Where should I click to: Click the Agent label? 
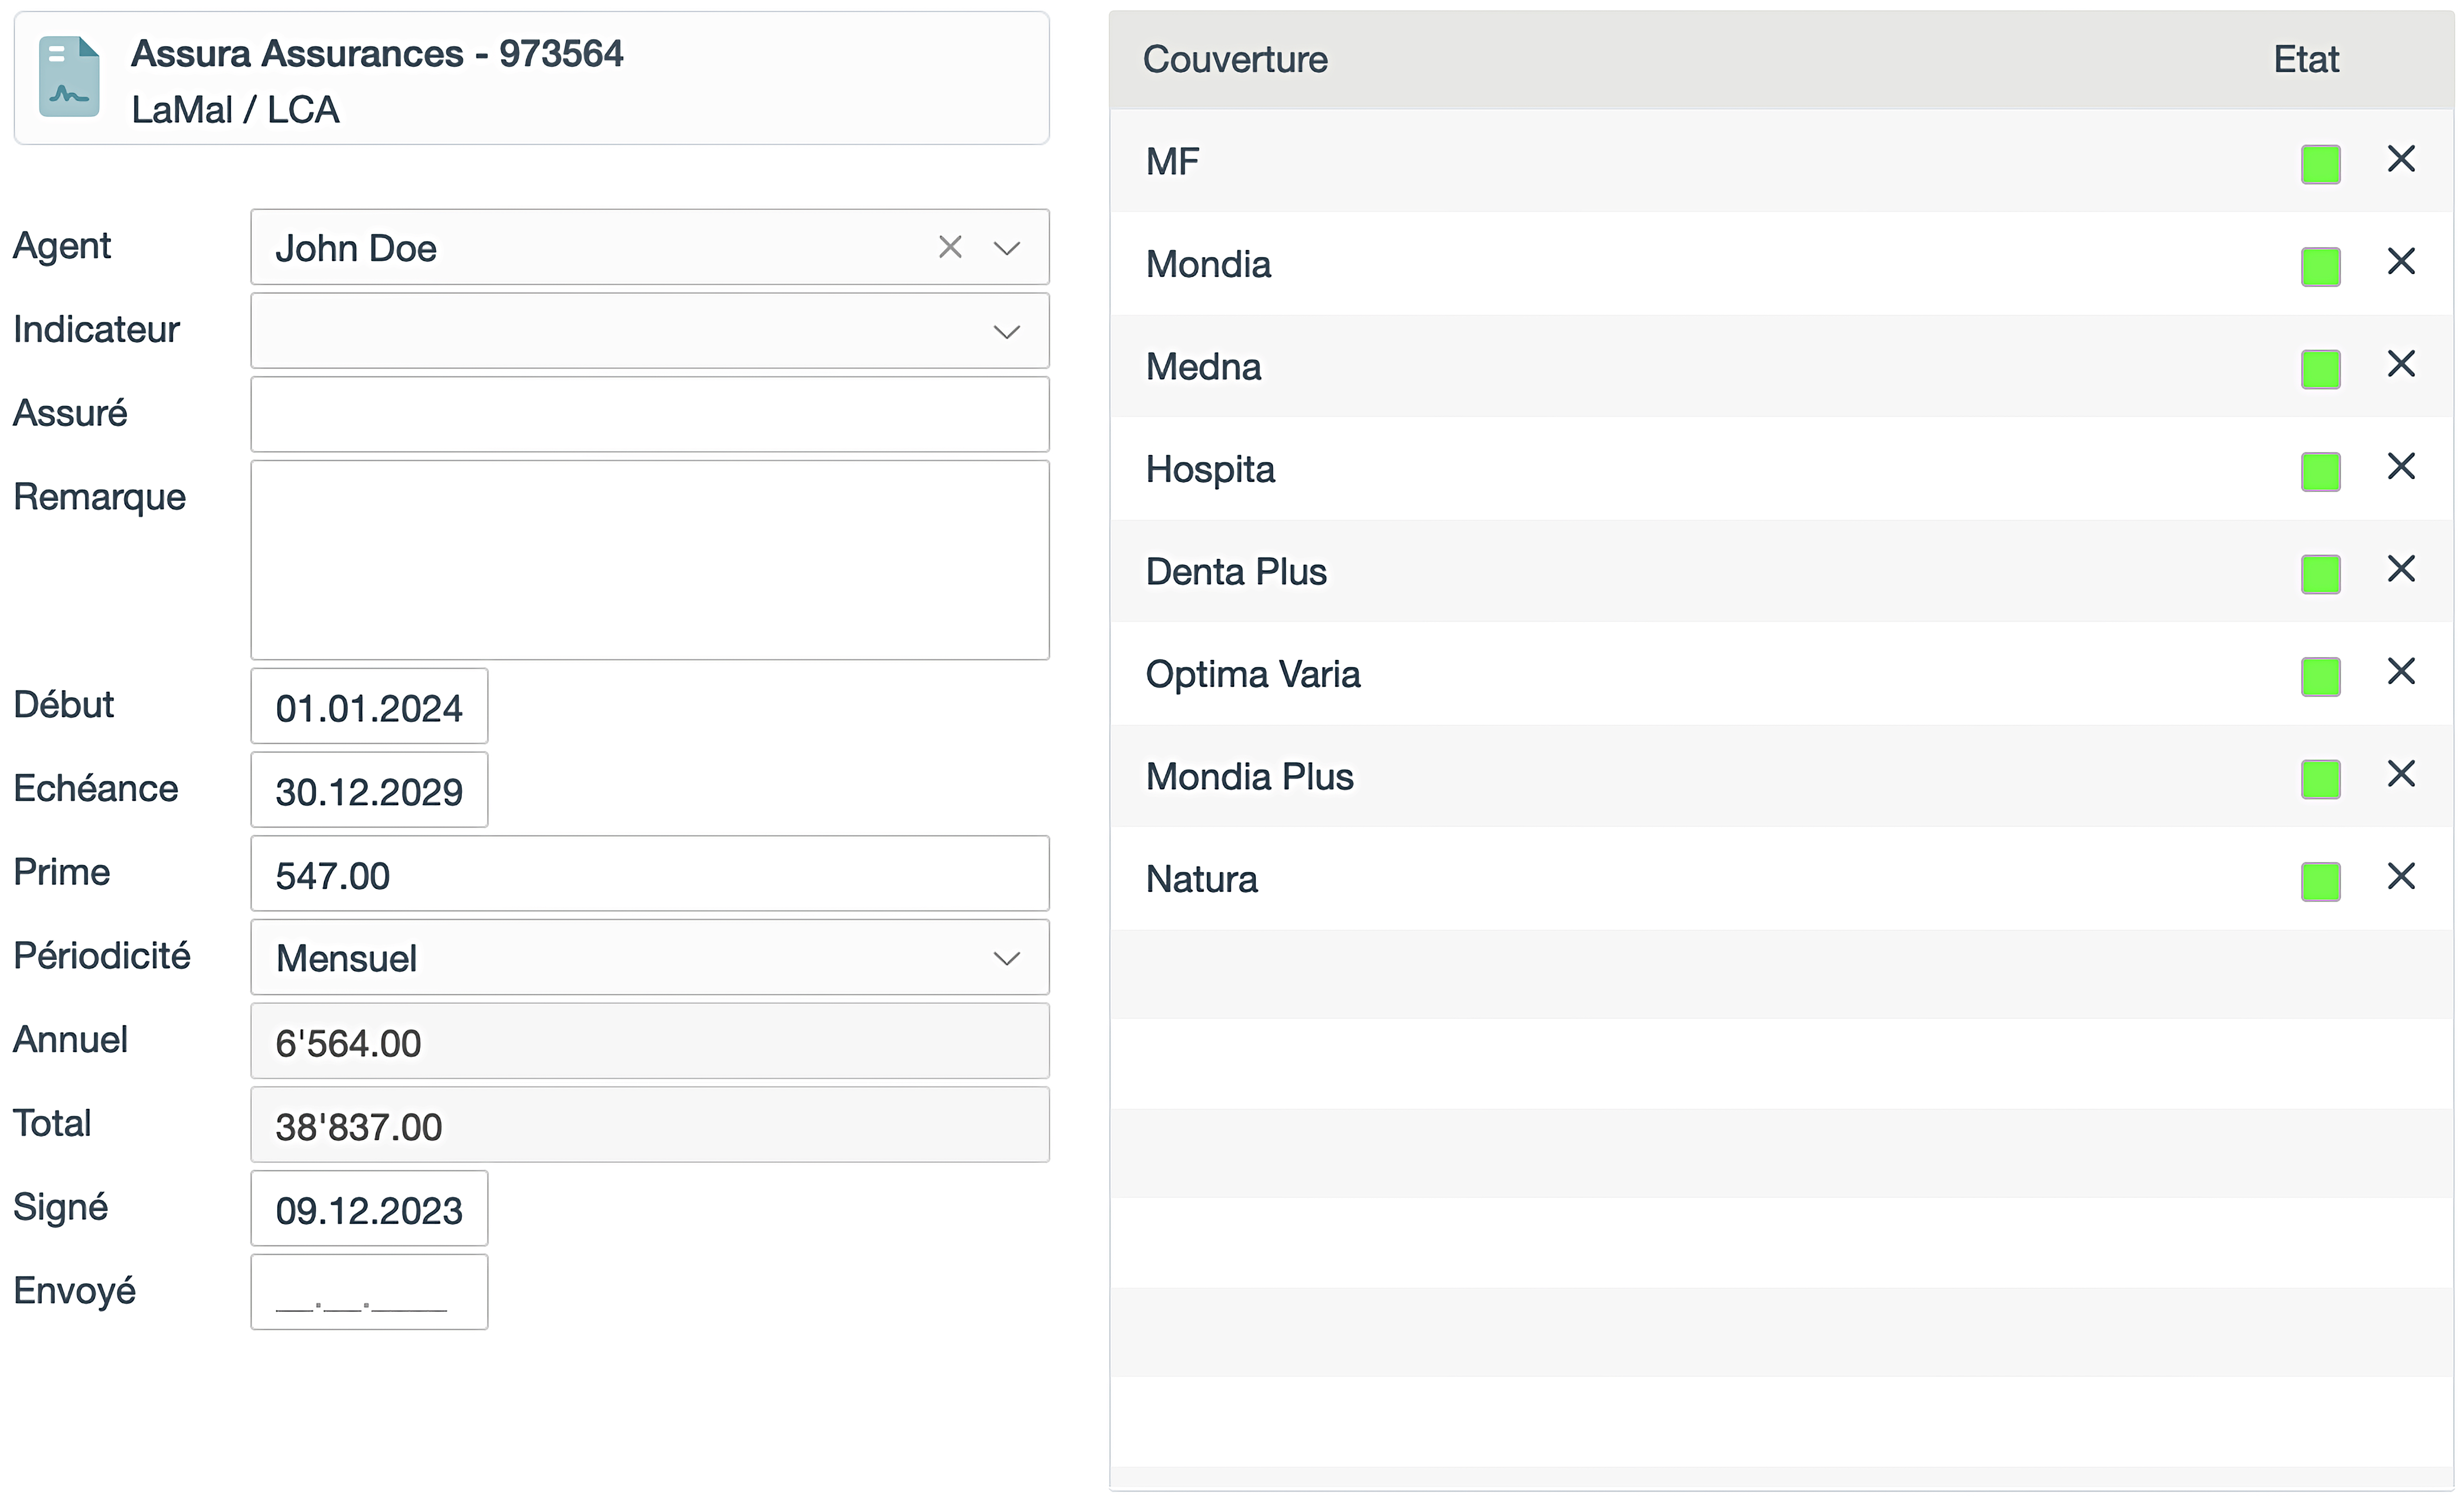coord(62,247)
